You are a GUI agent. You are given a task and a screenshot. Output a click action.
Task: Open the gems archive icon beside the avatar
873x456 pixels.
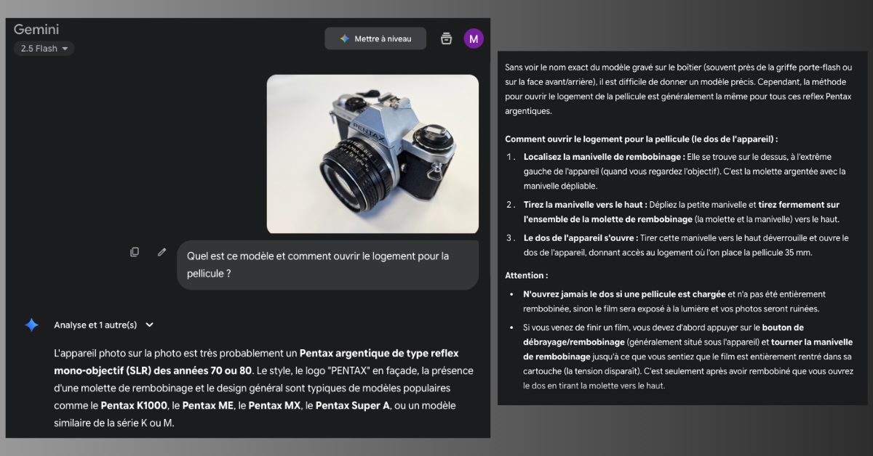point(446,38)
